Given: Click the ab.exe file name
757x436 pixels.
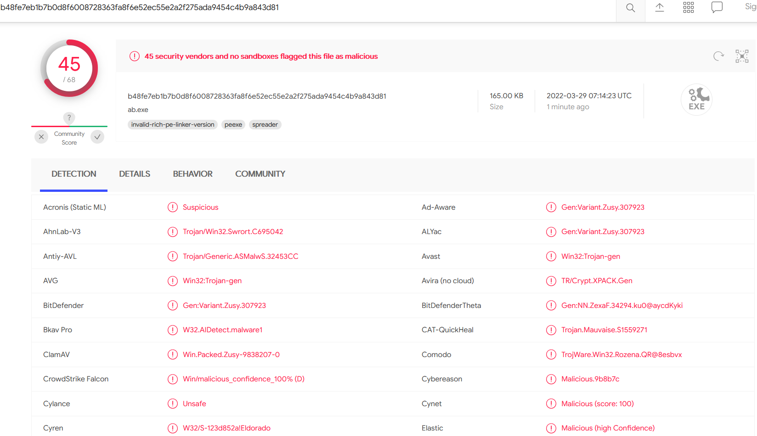Looking at the screenshot, I should coord(138,110).
